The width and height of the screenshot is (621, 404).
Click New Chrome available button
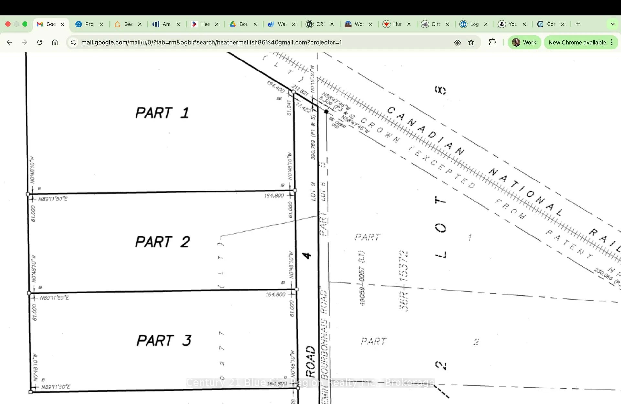pos(577,42)
